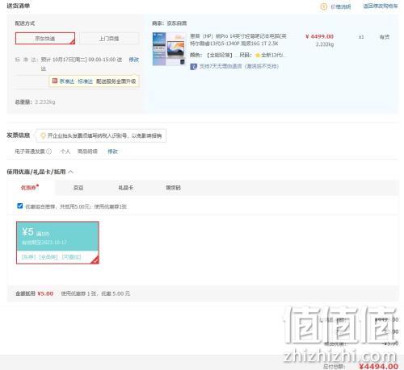Switch to the 礼品卡 tab
Image resolution: width=404 pixels, height=370 pixels.
(126, 188)
